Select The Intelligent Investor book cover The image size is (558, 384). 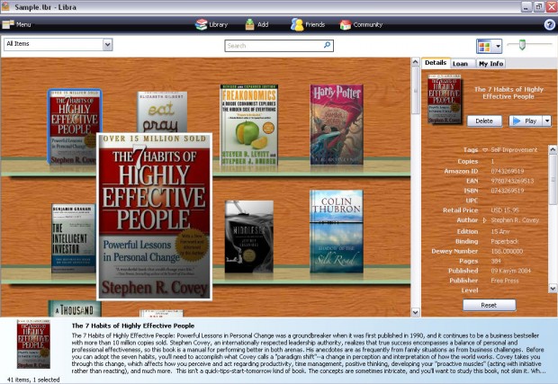[73, 238]
